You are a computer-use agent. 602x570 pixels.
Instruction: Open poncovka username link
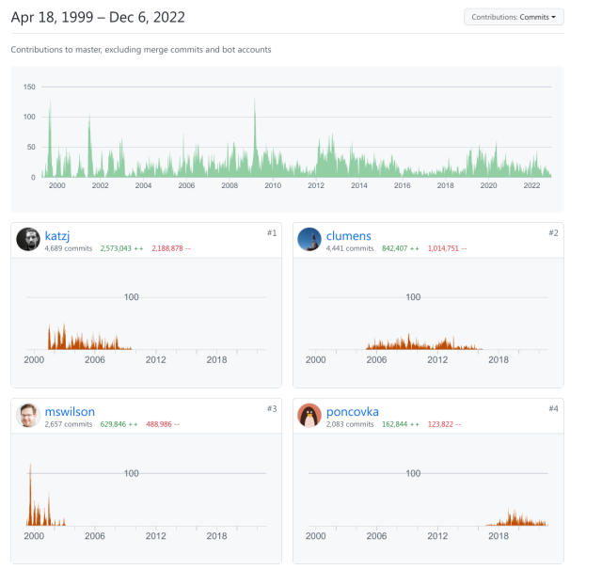[x=355, y=411]
